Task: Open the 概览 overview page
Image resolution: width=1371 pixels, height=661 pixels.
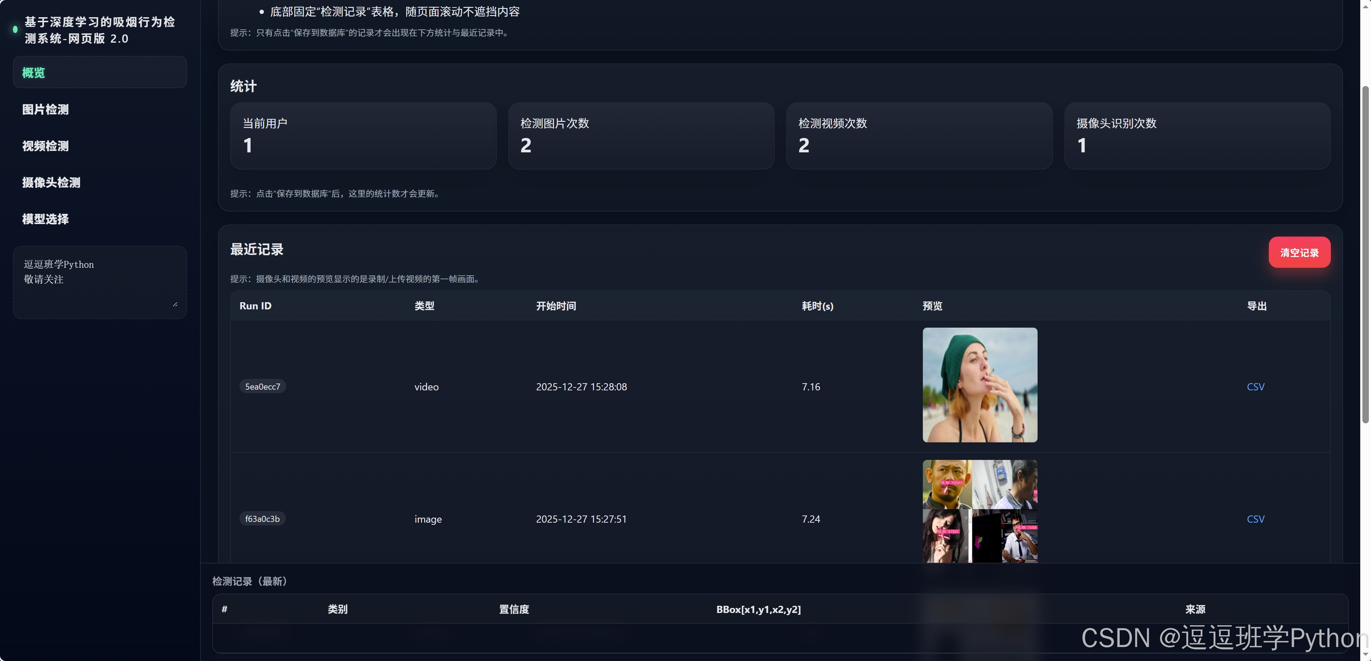Action: pos(100,72)
